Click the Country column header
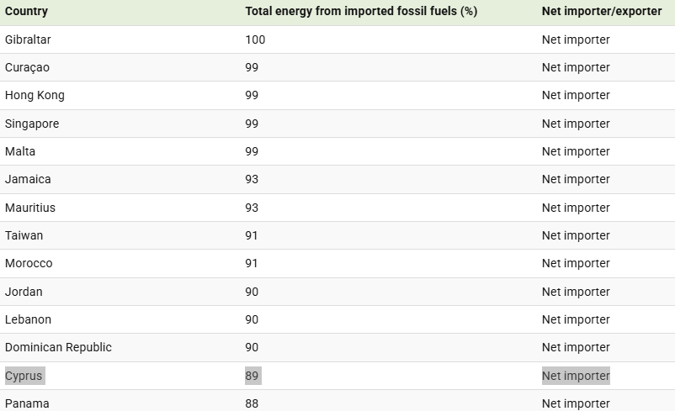The image size is (675, 411). coord(26,12)
